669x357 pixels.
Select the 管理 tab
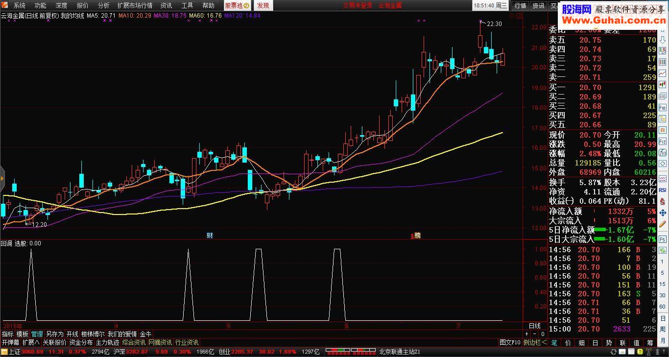(37, 334)
